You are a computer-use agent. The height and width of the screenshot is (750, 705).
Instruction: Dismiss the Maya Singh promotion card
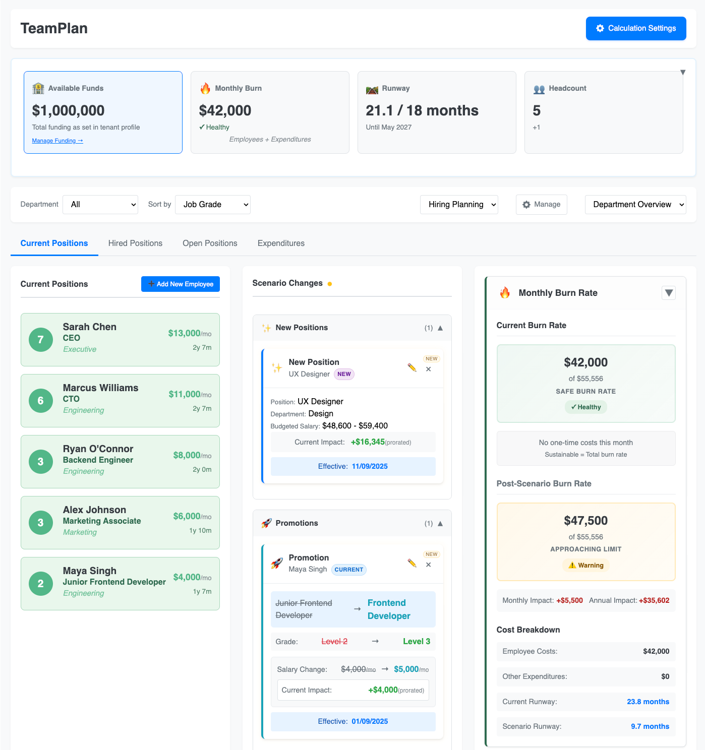(x=428, y=565)
